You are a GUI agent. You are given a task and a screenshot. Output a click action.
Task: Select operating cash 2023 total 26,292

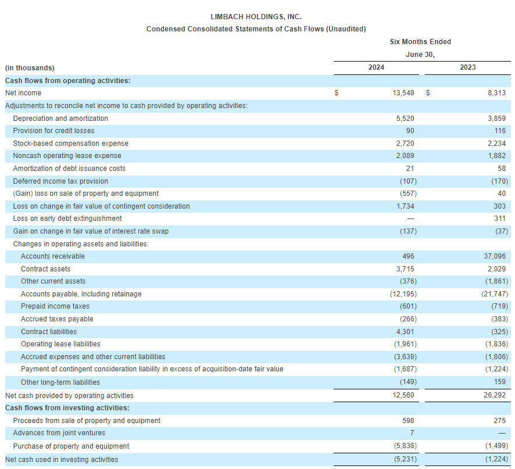click(495, 395)
